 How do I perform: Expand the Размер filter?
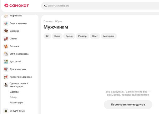pos(82,36)
